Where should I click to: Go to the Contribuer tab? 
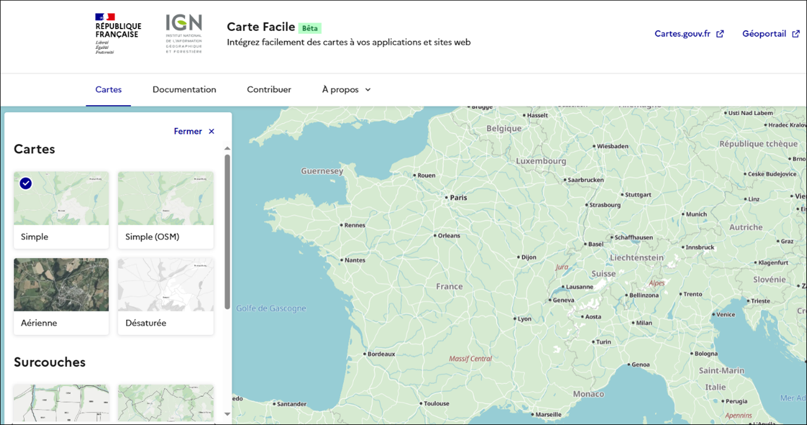269,89
